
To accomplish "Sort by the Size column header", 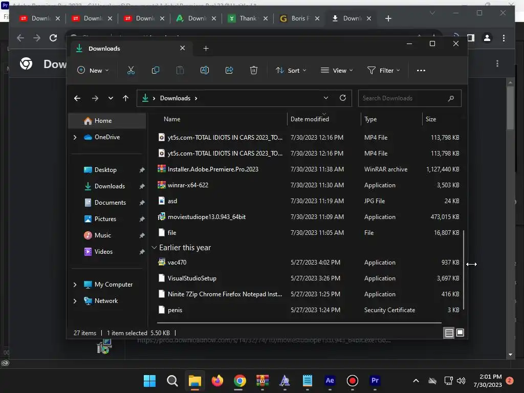I will pyautogui.click(x=431, y=119).
